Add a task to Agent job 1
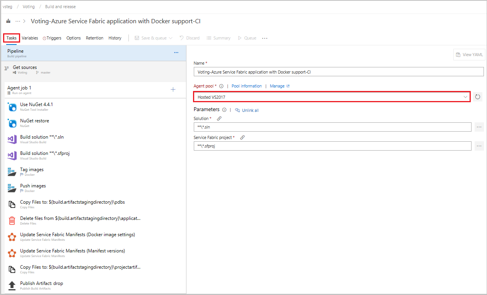 coord(173,90)
